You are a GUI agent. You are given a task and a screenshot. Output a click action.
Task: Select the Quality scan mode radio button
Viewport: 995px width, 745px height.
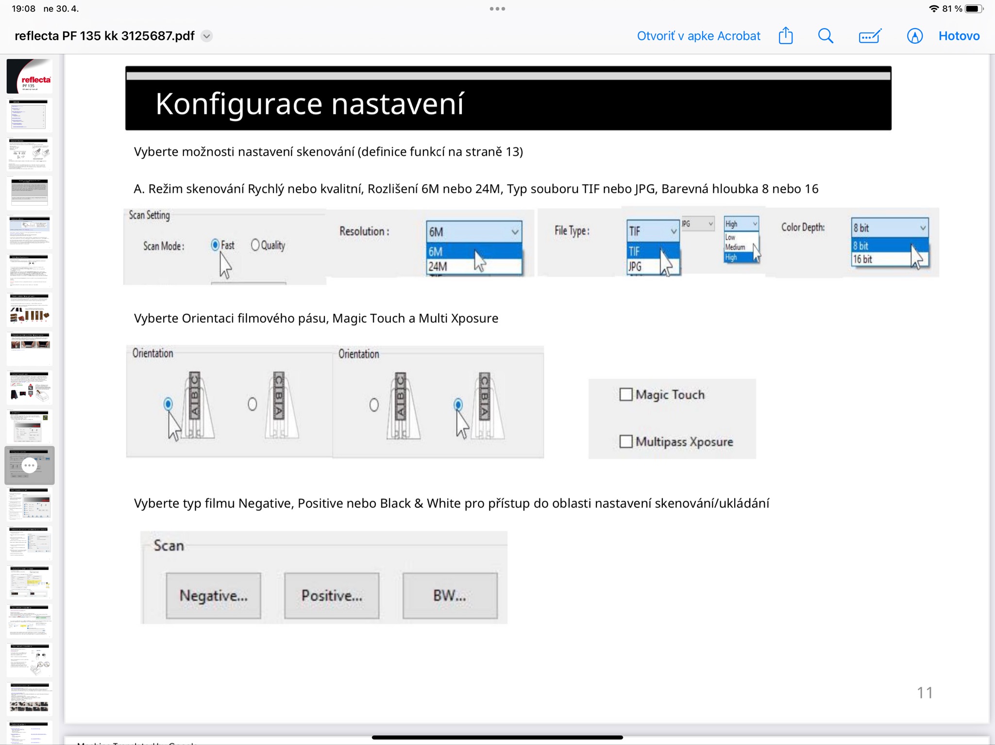click(255, 245)
